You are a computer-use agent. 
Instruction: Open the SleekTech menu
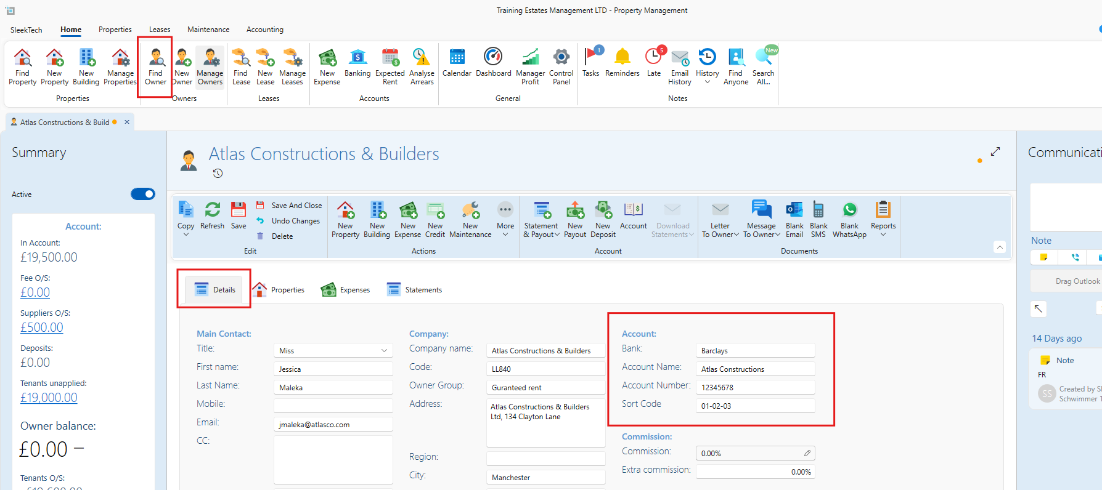pyautogui.click(x=27, y=30)
